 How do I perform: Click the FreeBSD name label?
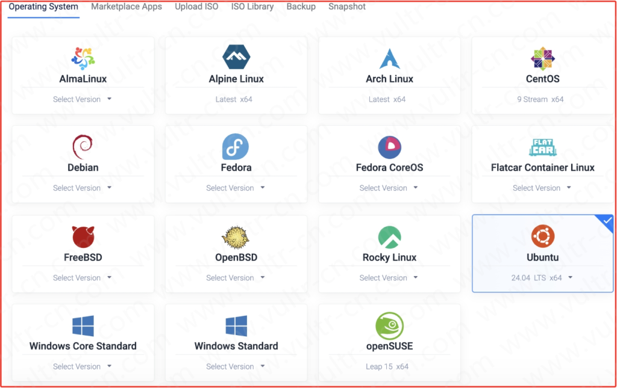(x=83, y=257)
